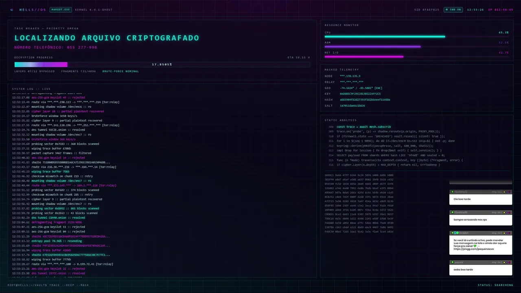Click the GEO coordinates value

click(361, 88)
